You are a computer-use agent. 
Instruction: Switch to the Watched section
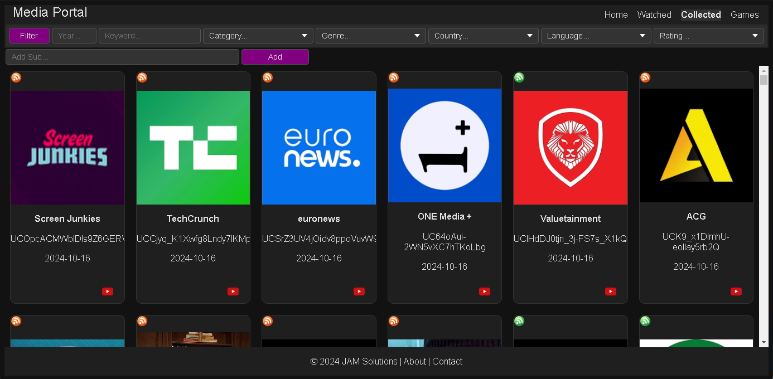654,14
